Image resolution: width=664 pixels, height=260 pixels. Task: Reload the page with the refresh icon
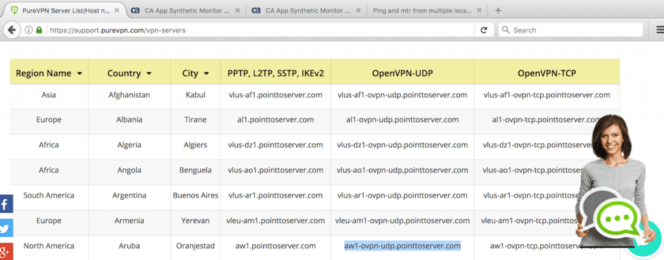tap(484, 30)
